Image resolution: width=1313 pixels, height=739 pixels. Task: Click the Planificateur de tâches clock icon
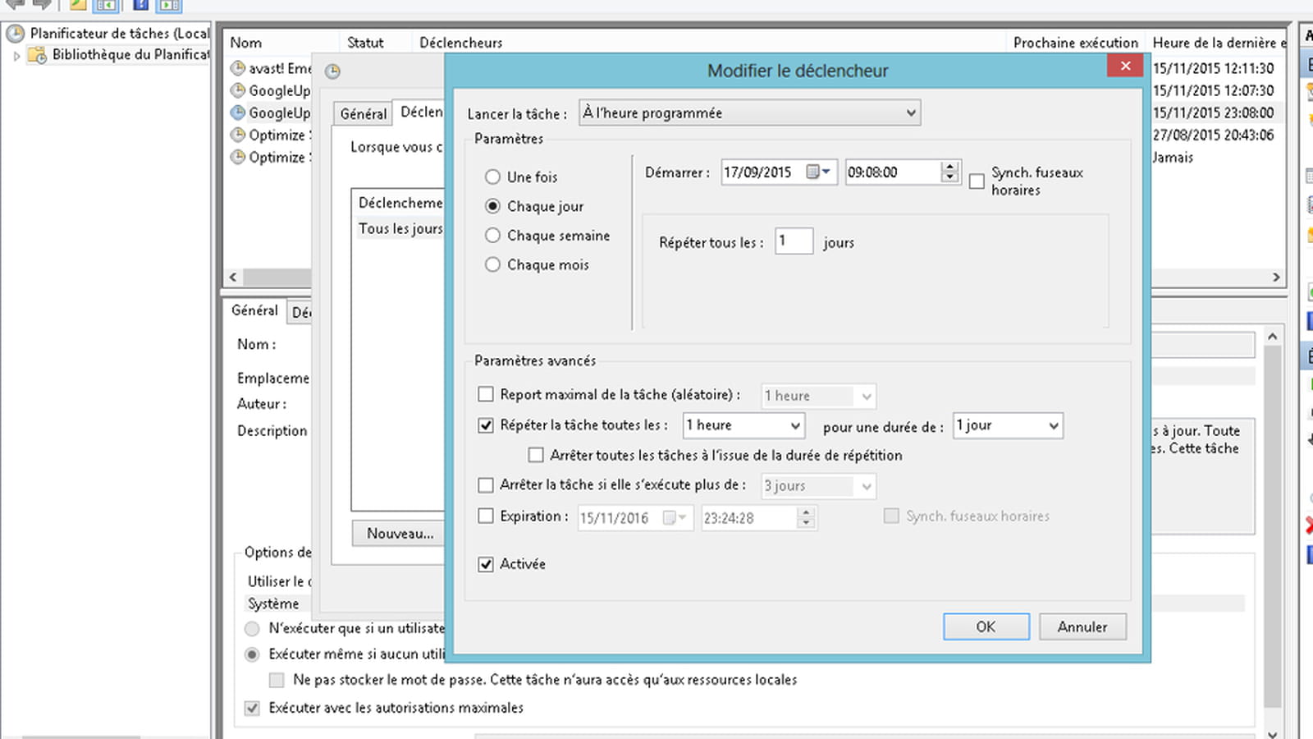15,34
